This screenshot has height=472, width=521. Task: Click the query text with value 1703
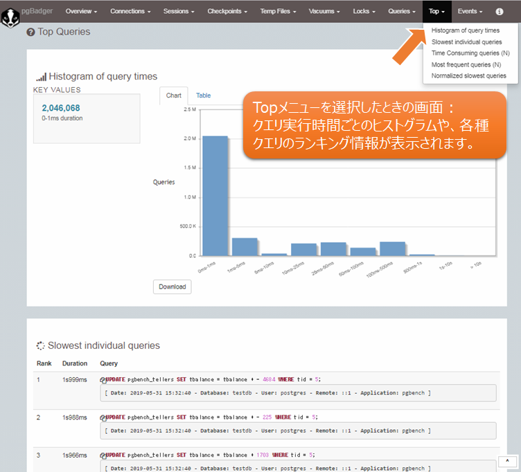tap(211, 455)
